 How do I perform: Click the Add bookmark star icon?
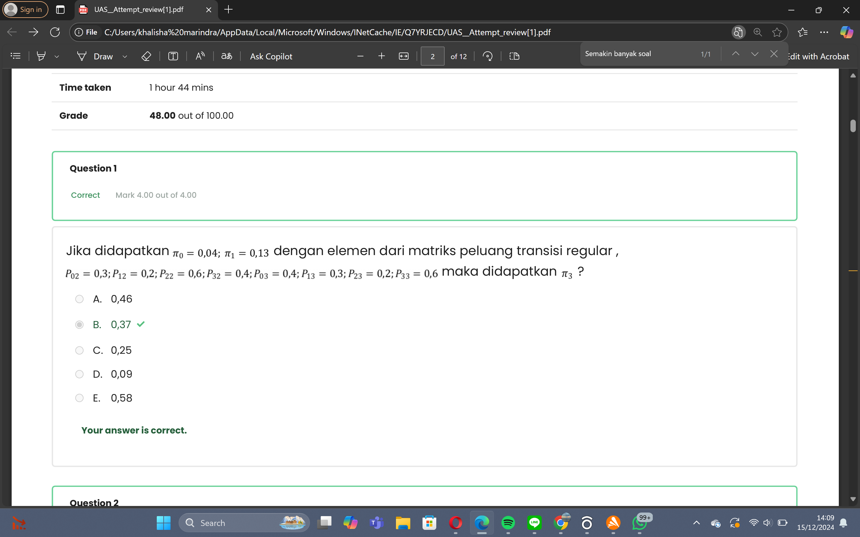776,32
